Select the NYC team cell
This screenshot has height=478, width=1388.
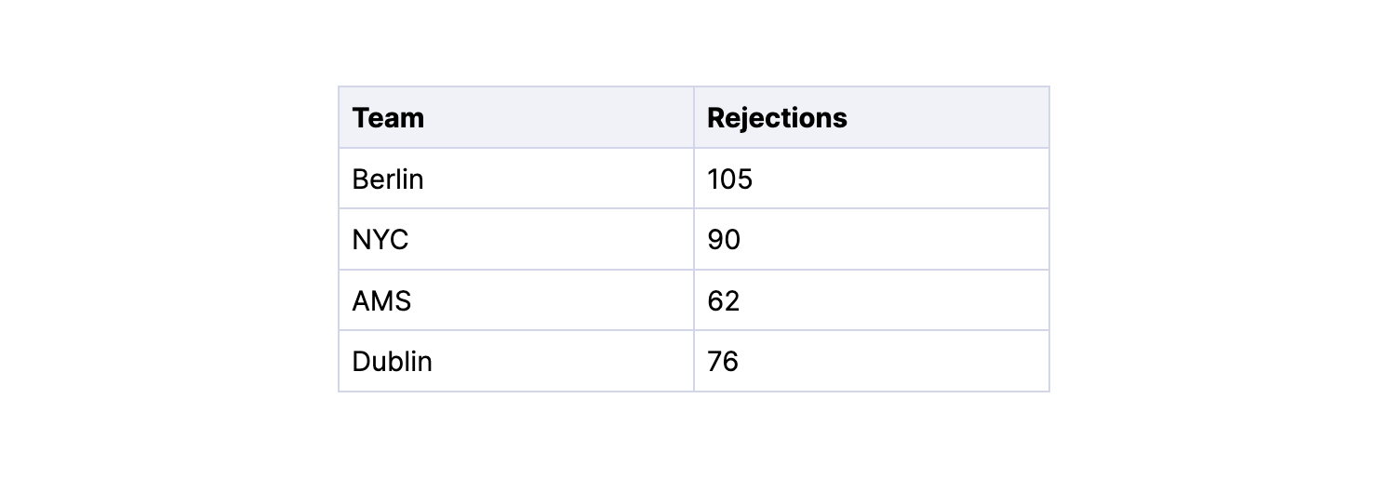(x=516, y=240)
